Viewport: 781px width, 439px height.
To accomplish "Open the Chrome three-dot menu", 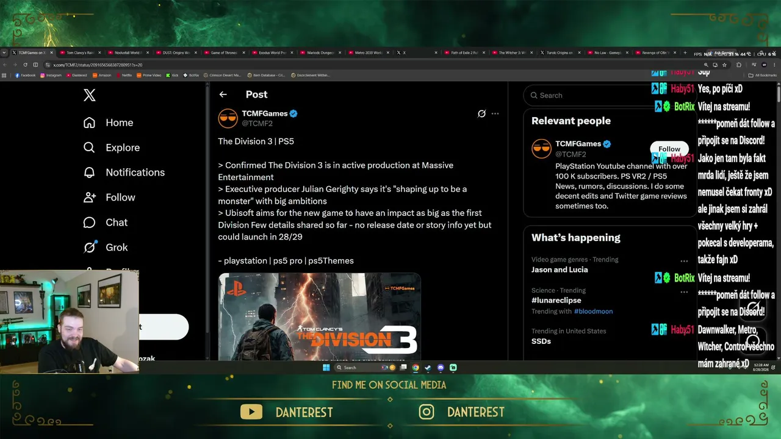I will [776, 65].
